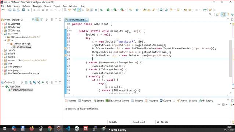Run the program with the green Run icon

(108, 10)
